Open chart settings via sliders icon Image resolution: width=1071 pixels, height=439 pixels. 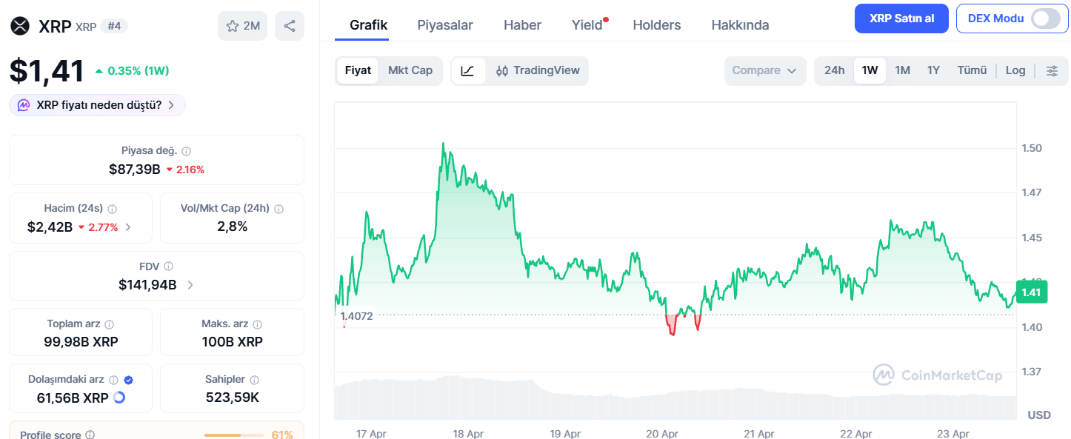tap(1052, 70)
